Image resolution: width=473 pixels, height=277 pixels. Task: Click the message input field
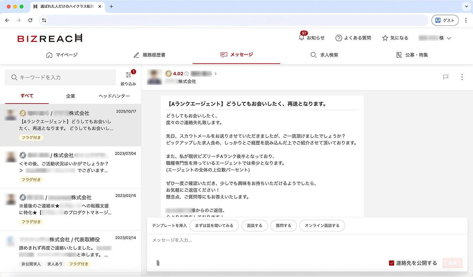click(243, 240)
